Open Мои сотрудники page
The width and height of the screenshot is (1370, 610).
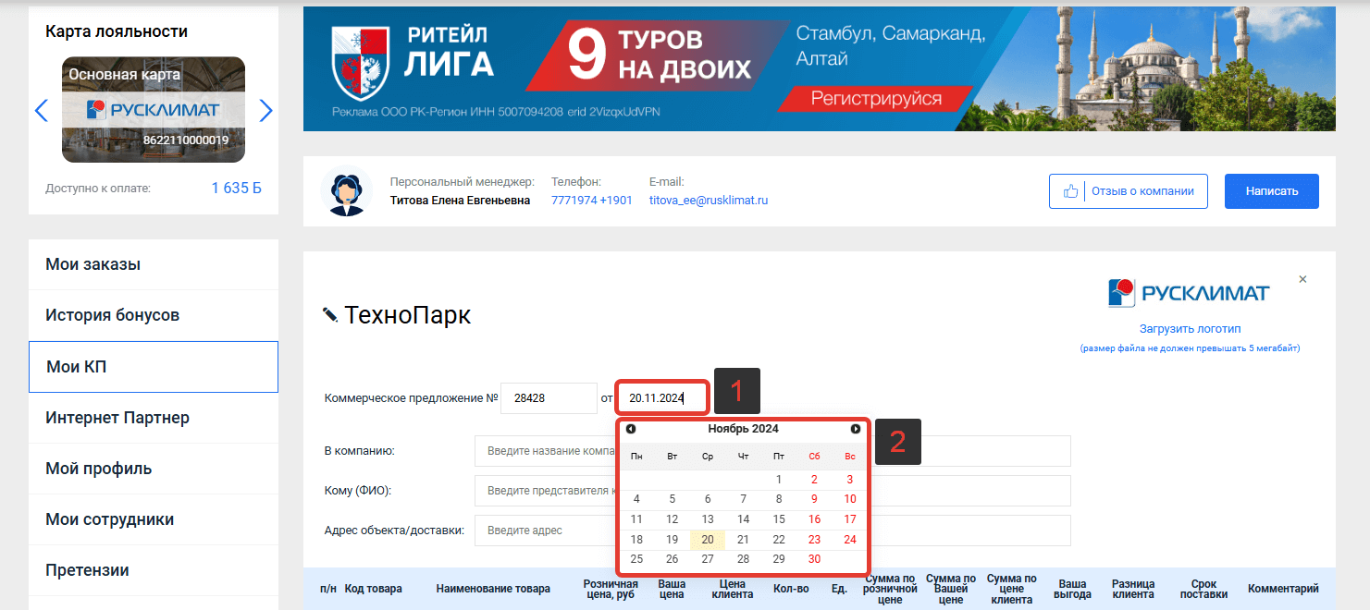(154, 519)
